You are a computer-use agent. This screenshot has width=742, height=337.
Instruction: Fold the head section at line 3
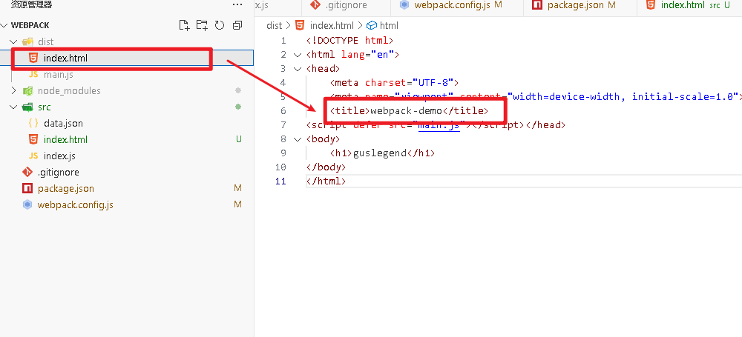[298, 69]
